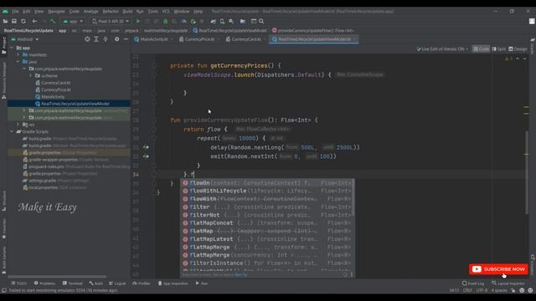The height and width of the screenshot is (301, 536).
Task: Click Collapse All in project panel
Action: (106, 39)
